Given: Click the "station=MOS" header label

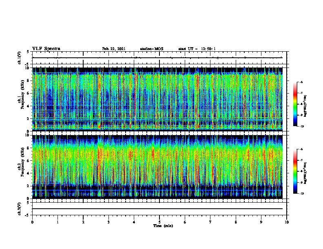Looking at the screenshot, I should 152,49.
